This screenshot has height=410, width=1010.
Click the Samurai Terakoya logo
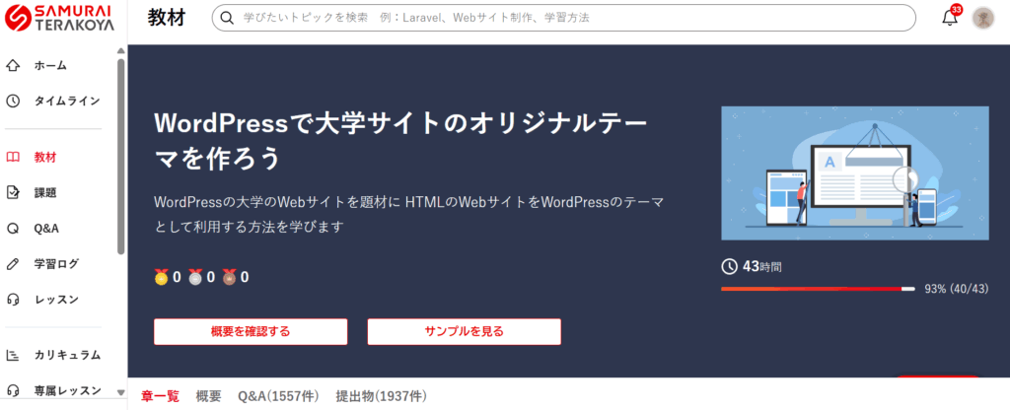point(61,19)
